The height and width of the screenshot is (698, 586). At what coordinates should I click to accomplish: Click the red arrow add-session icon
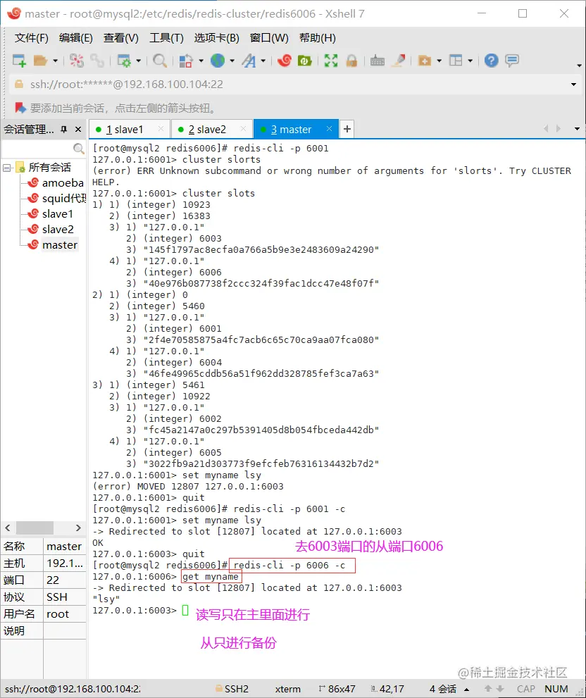click(20, 108)
